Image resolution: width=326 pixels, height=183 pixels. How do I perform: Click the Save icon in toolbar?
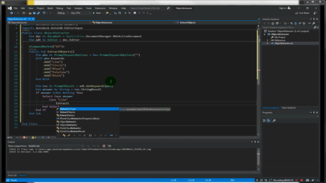point(34,13)
